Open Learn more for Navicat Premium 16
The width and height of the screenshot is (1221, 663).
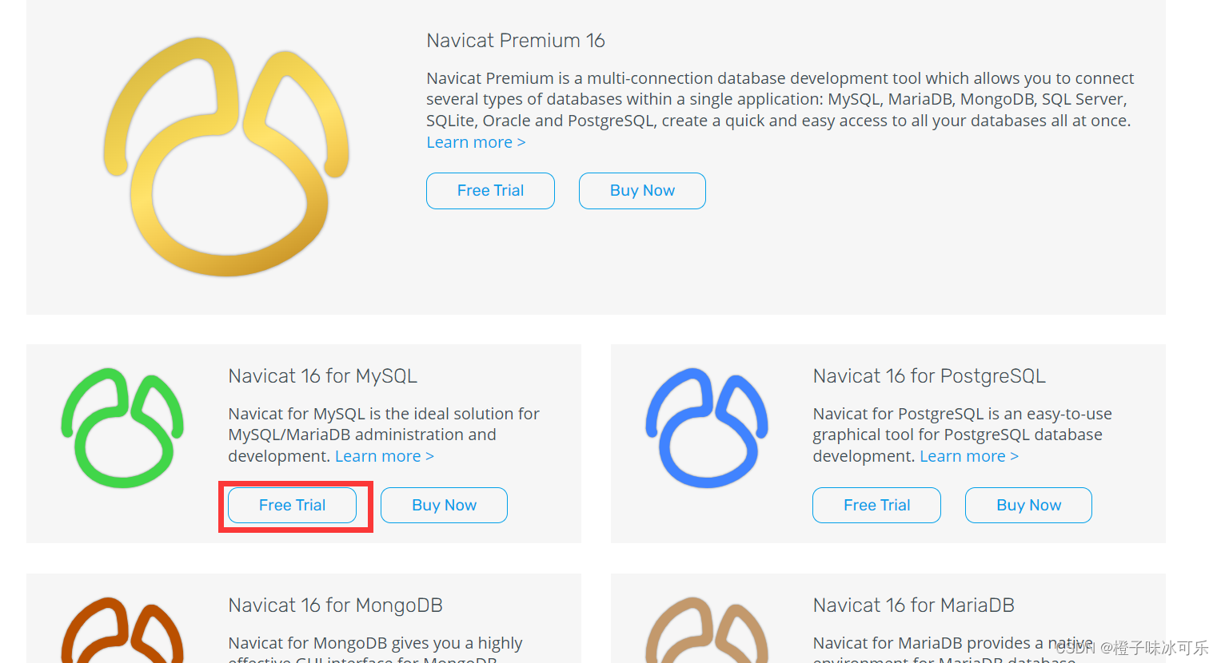point(476,141)
